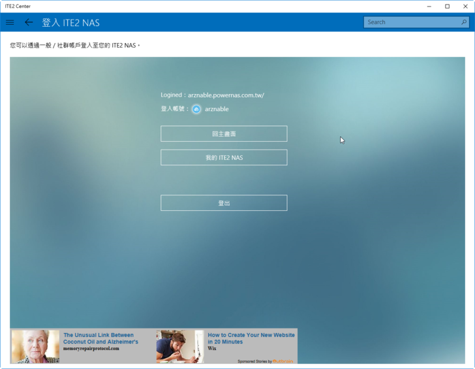Open the hamburger navigation menu
Screen dimensions: 475x369
pyautogui.click(x=10, y=22)
